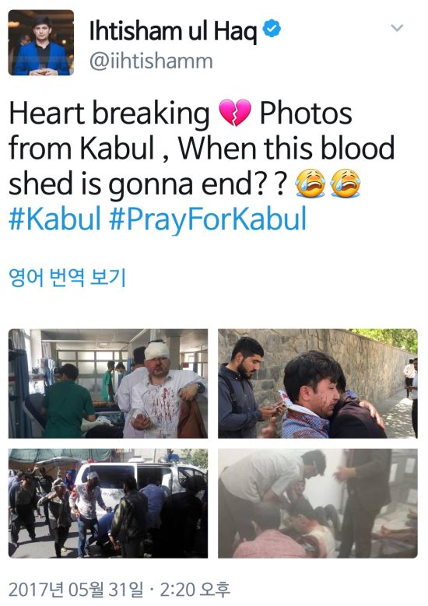Open photo of crowd near white ambulance
The width and height of the screenshot is (428, 606).
click(108, 503)
